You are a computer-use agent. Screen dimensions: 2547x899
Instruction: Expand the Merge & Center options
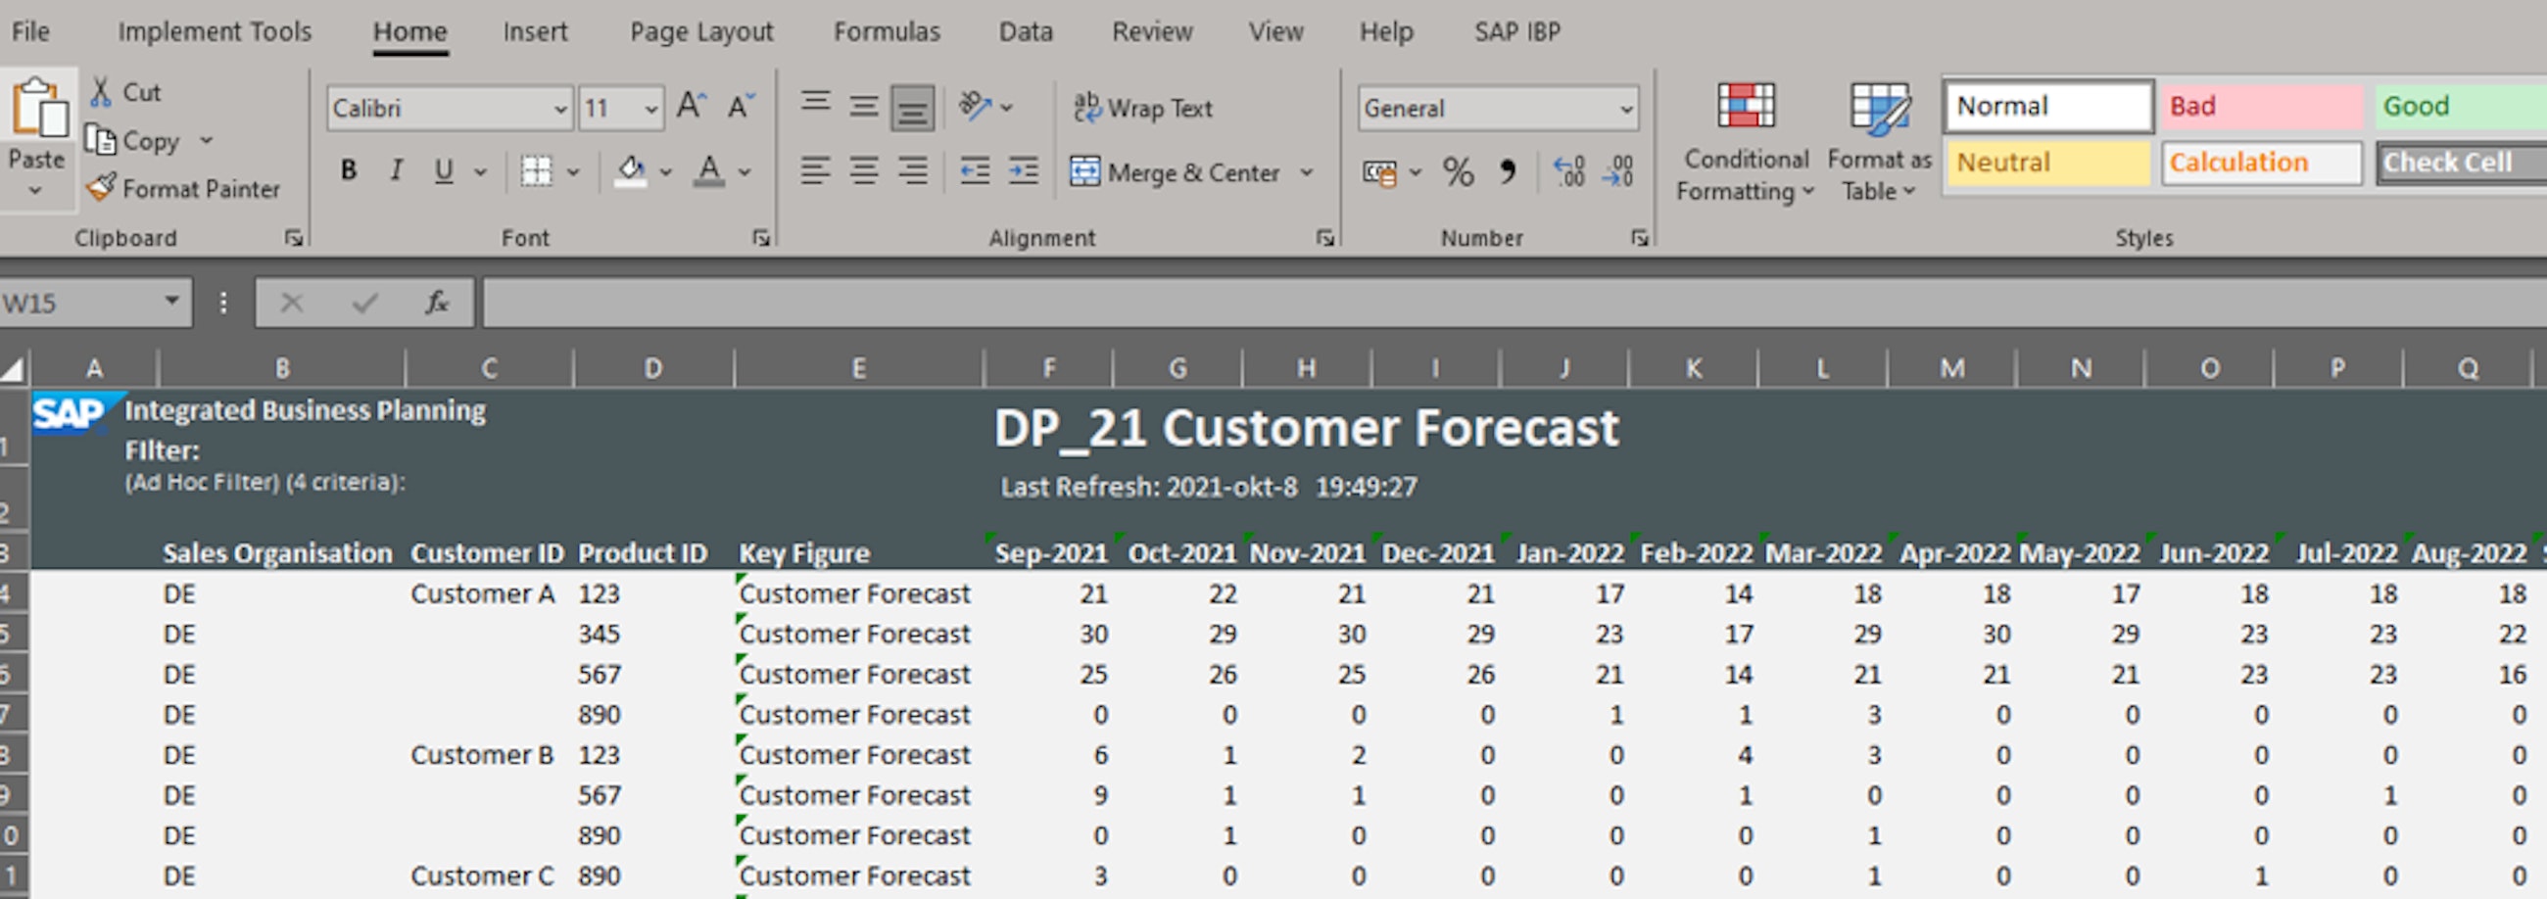pos(1307,172)
